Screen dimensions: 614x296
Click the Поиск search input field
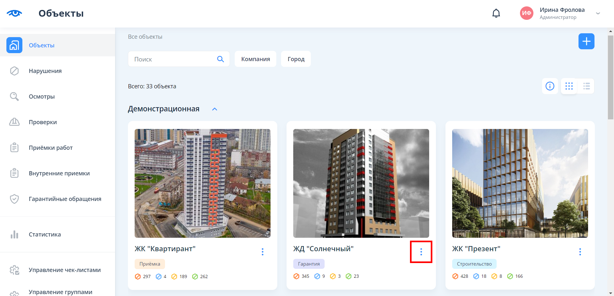(x=173, y=59)
